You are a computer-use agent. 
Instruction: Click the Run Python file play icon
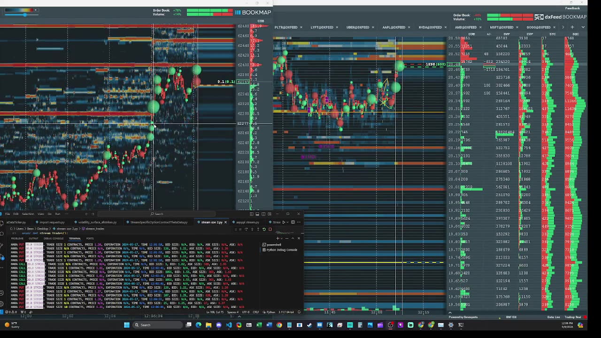[x=284, y=222]
